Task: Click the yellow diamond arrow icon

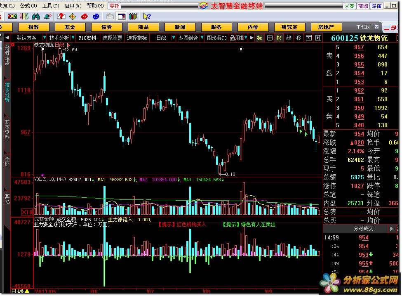Action: tap(73, 17)
